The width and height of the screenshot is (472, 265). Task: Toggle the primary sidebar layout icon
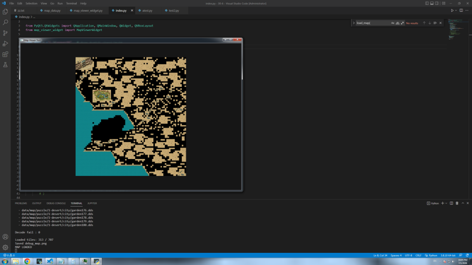[427, 3]
